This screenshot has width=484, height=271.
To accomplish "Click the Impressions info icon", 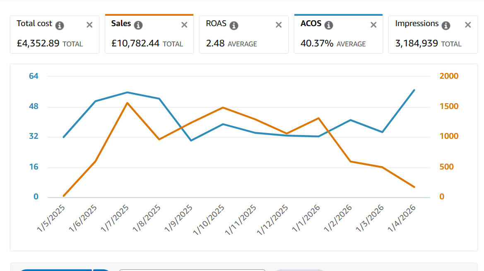I will coord(446,25).
